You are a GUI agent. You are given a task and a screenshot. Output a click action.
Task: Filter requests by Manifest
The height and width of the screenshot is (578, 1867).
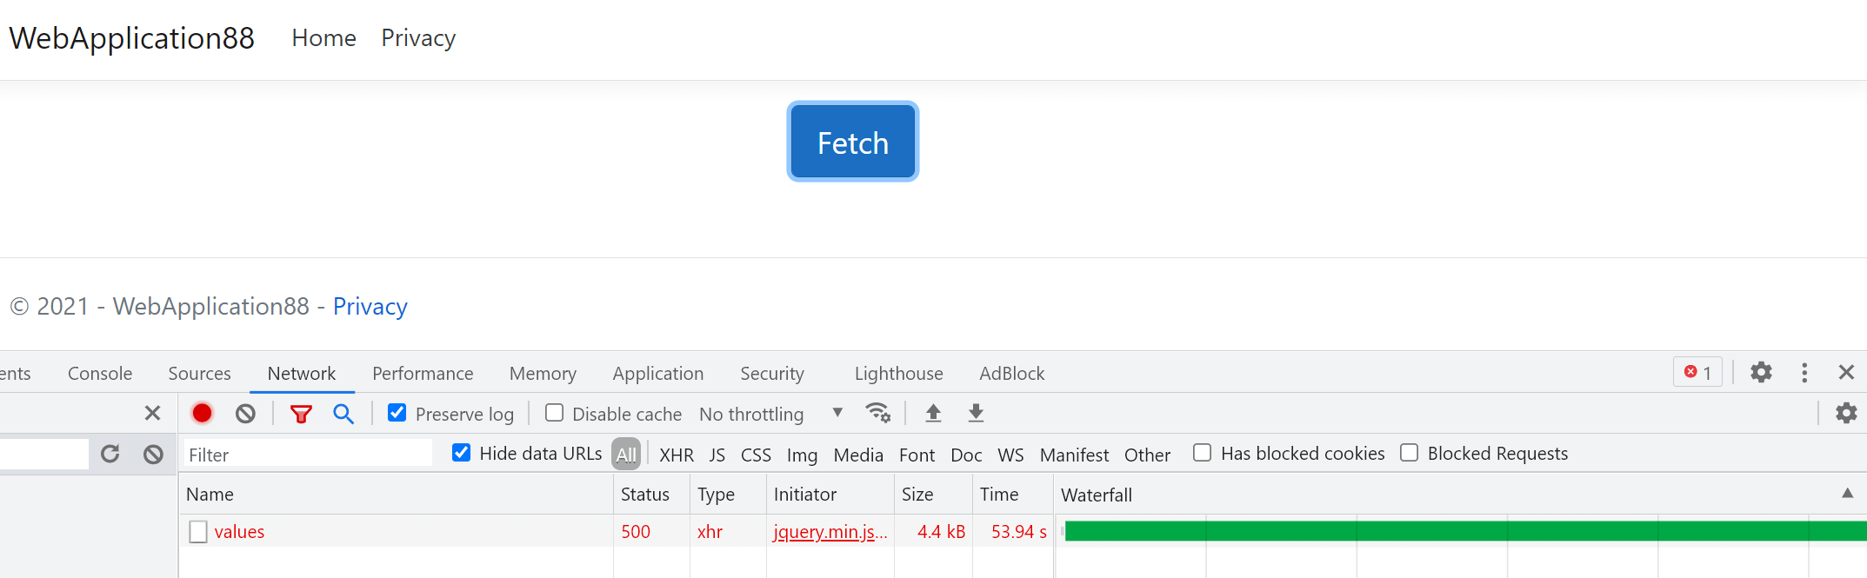click(x=1074, y=455)
